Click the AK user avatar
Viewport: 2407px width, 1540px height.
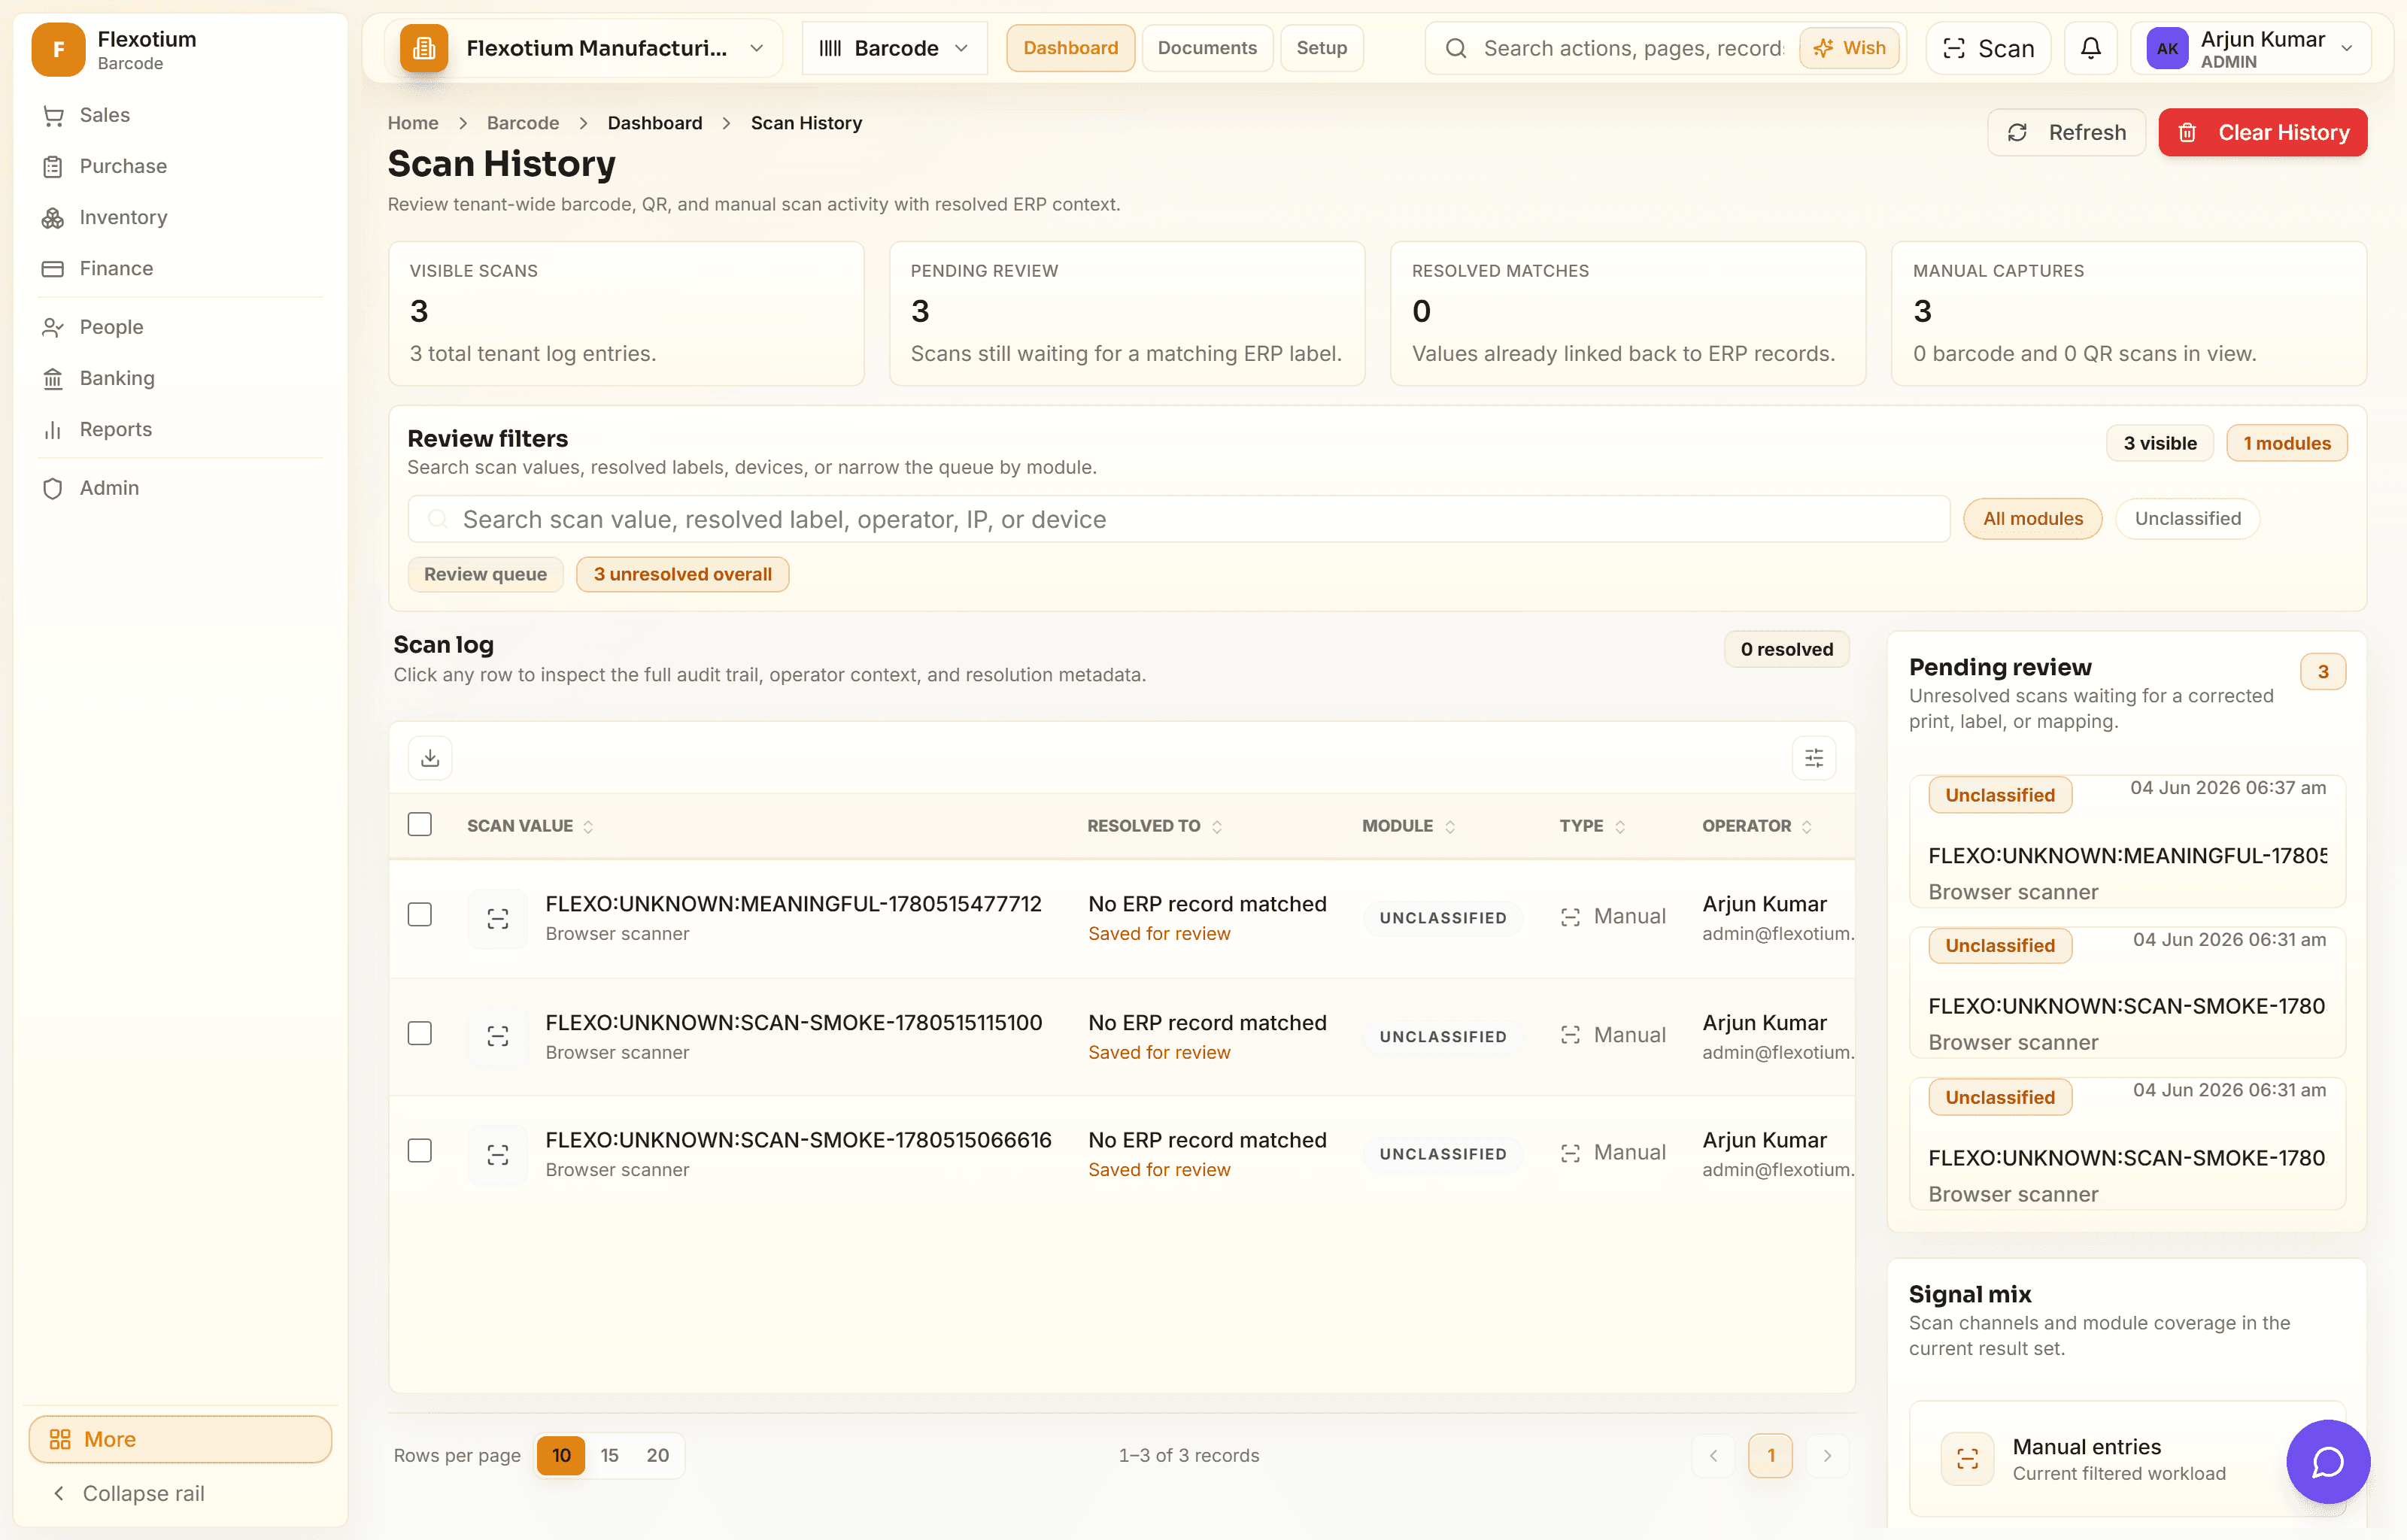point(2167,48)
